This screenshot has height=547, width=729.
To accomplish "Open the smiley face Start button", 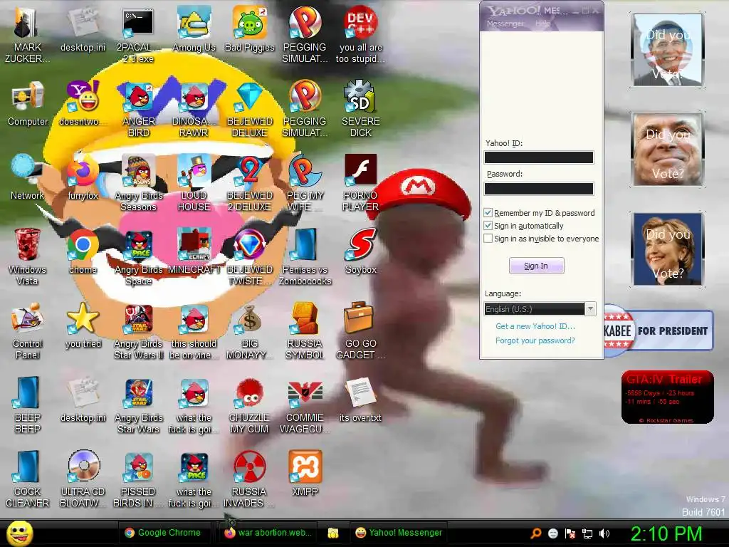I will [x=19, y=533].
